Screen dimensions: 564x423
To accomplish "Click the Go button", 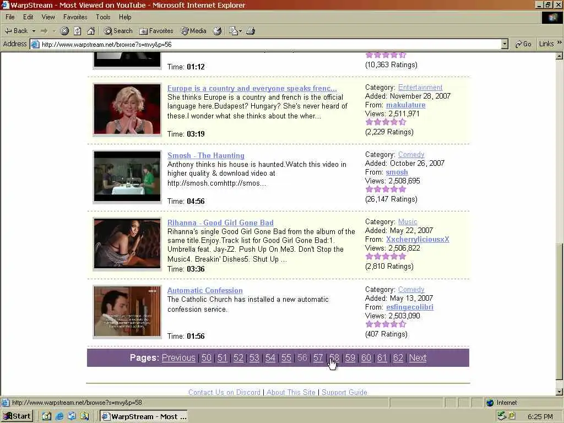I will (x=523, y=44).
